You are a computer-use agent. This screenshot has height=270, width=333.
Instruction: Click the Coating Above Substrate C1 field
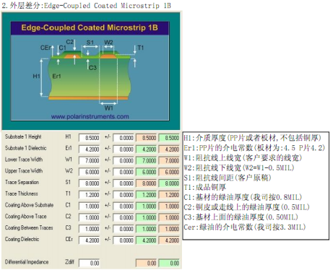(89, 206)
